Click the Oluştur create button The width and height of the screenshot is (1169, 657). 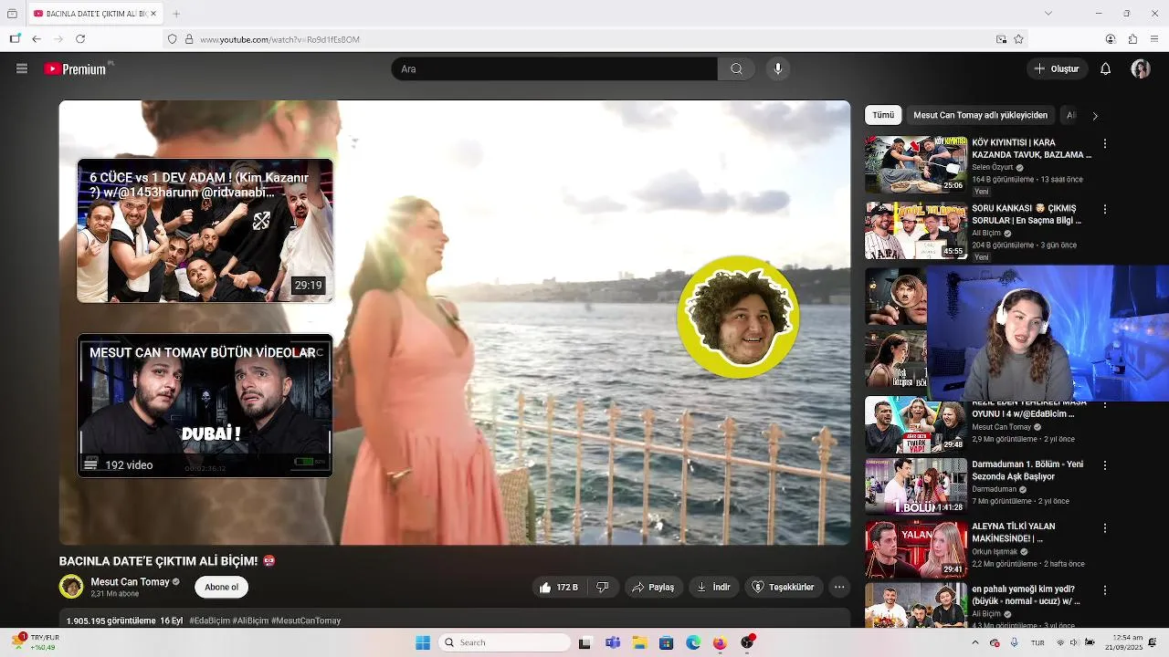1057,68
